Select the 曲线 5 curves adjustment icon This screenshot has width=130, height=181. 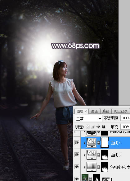[92, 155]
